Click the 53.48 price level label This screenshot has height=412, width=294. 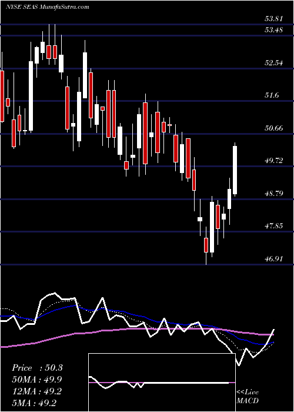pyautogui.click(x=273, y=30)
